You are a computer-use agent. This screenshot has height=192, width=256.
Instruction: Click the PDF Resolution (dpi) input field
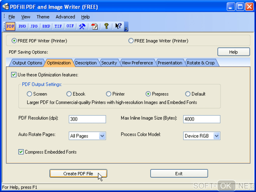(x=87, y=119)
